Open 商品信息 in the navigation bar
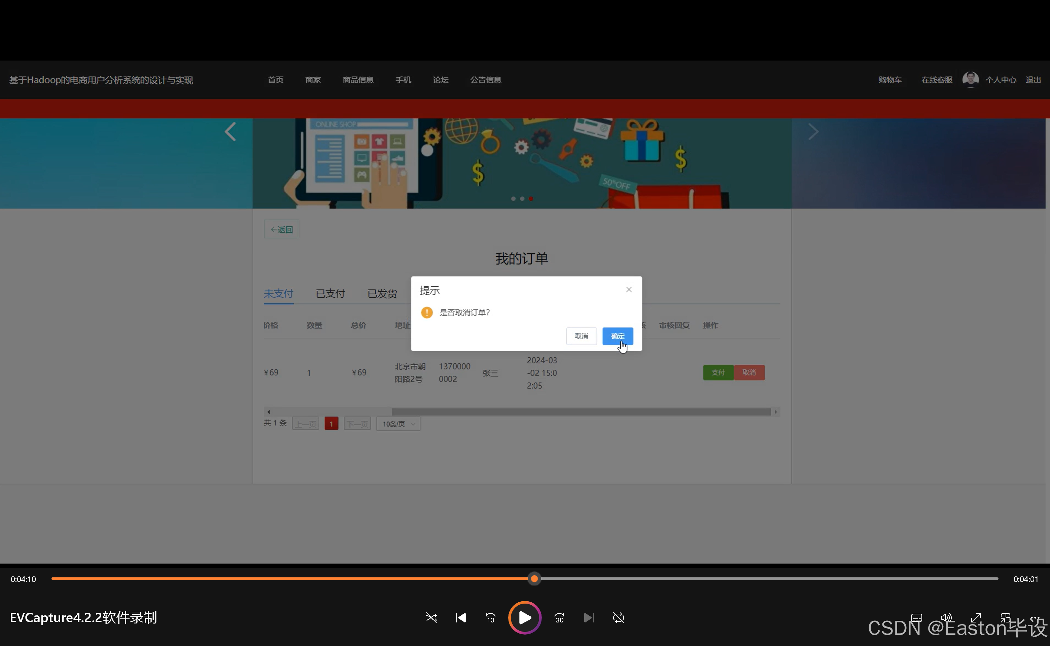This screenshot has width=1050, height=646. [358, 80]
